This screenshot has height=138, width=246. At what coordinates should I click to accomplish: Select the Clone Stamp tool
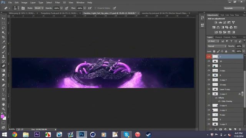coord(3,56)
